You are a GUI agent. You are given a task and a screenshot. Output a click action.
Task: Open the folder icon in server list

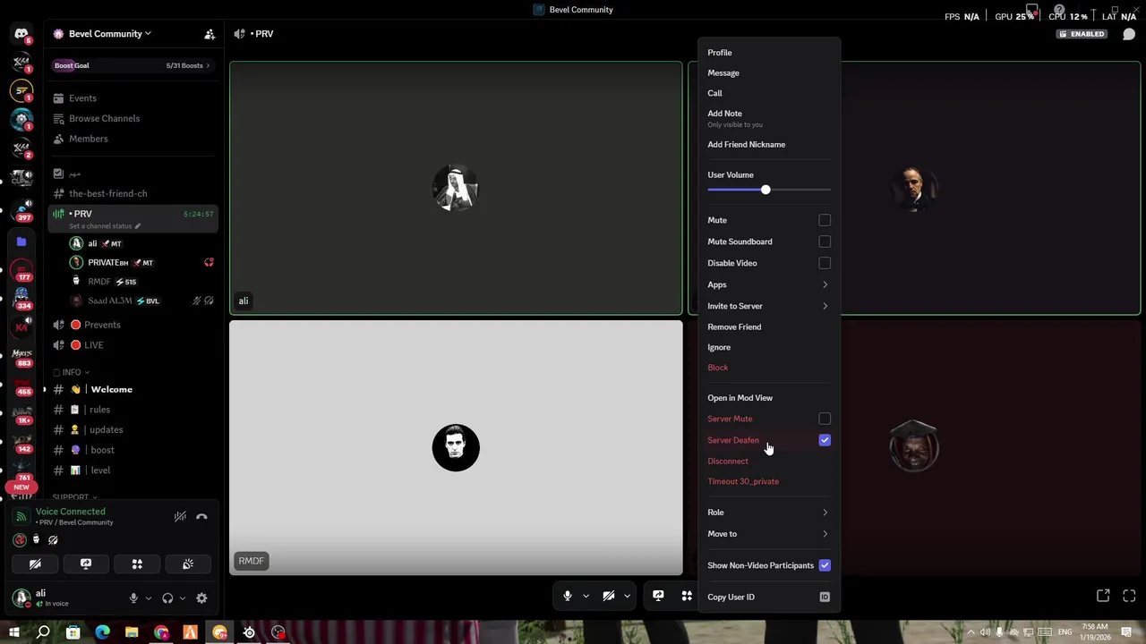21,241
